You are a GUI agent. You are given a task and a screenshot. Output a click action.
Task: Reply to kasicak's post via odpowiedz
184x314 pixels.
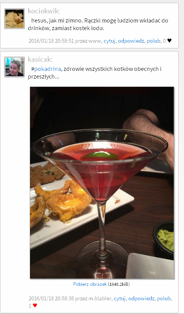coord(141,299)
